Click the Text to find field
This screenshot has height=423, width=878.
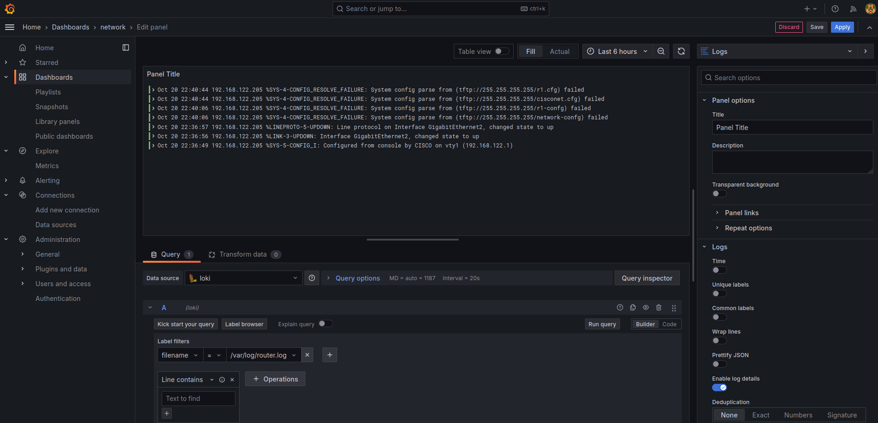click(x=199, y=398)
